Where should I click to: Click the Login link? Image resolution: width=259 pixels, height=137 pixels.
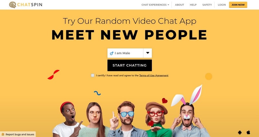222,5
